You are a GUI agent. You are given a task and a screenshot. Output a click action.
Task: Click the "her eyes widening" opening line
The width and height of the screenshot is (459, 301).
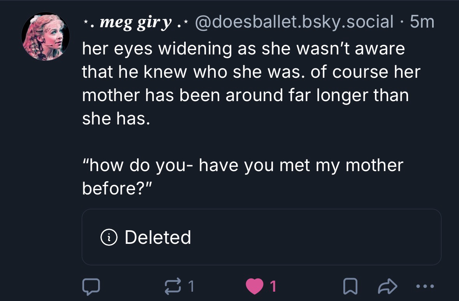click(x=243, y=49)
